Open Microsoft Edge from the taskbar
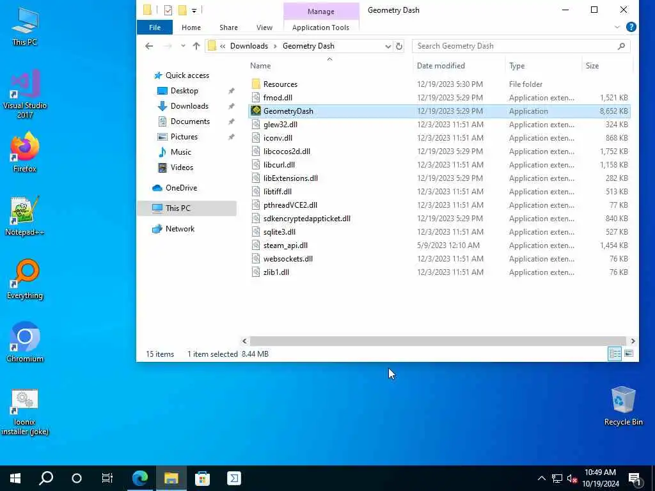 140,478
